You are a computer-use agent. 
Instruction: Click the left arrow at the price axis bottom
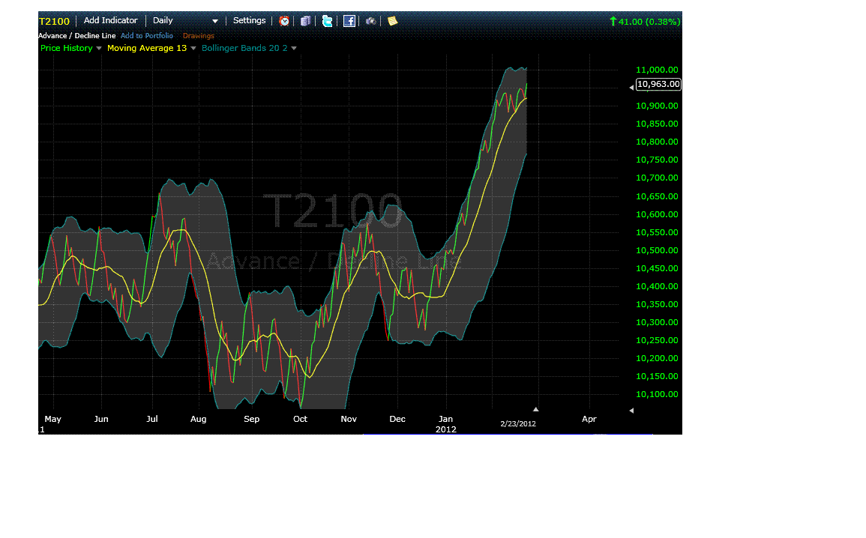[631, 411]
